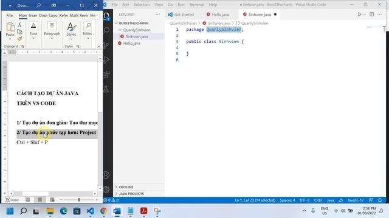Click the Run Java play button in editor

pos(359,15)
